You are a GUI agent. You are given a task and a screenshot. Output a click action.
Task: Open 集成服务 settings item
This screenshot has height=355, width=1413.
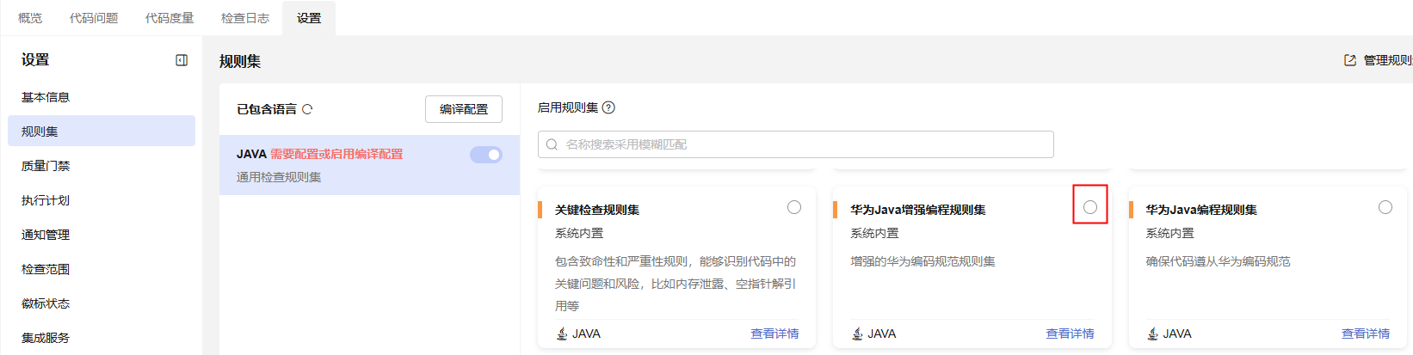click(102, 338)
